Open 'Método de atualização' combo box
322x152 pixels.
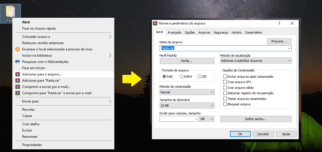[x=256, y=61]
